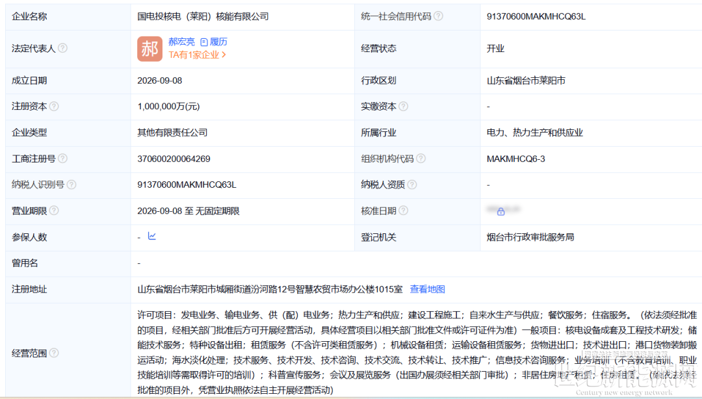Click help icon next to 营业期限
Image resolution: width=702 pixels, height=399 pixels.
coord(54,211)
